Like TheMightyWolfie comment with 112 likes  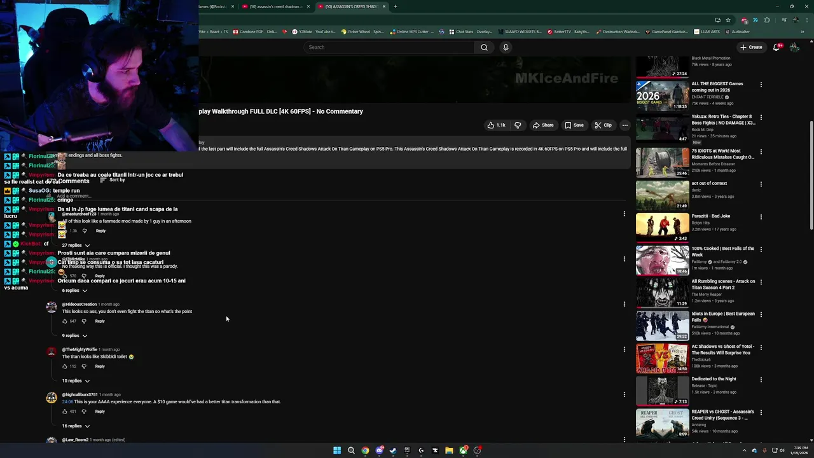65,366
